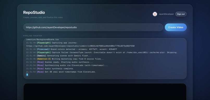The image size is (210, 100).
Task: Click the Riva Scenes ready log line
Action: (59, 62)
